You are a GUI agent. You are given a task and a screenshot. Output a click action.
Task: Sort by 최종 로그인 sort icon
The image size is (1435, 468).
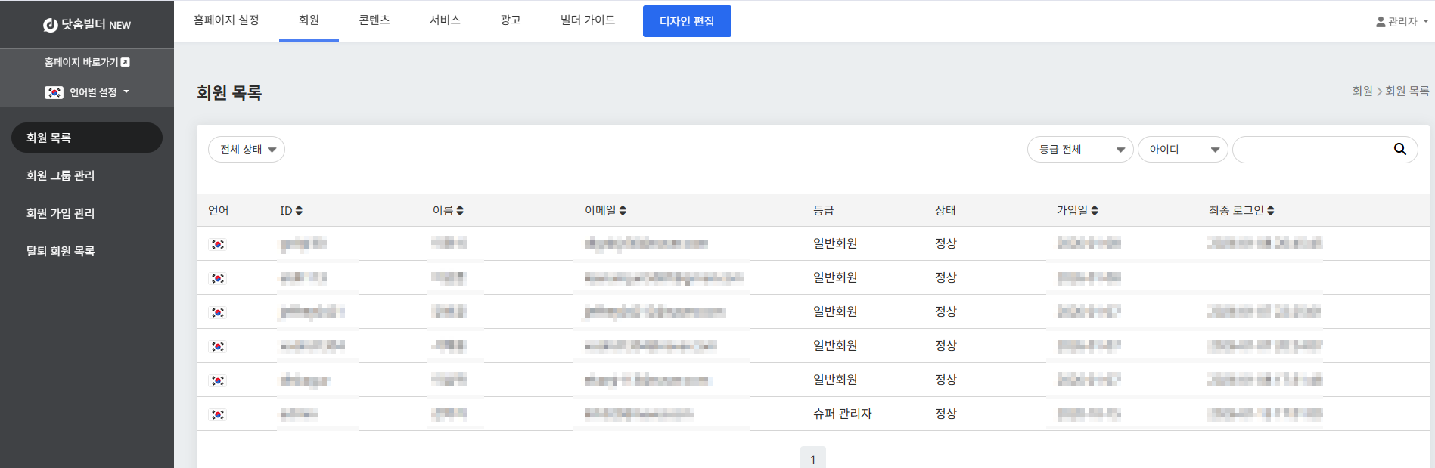[x=1271, y=211]
